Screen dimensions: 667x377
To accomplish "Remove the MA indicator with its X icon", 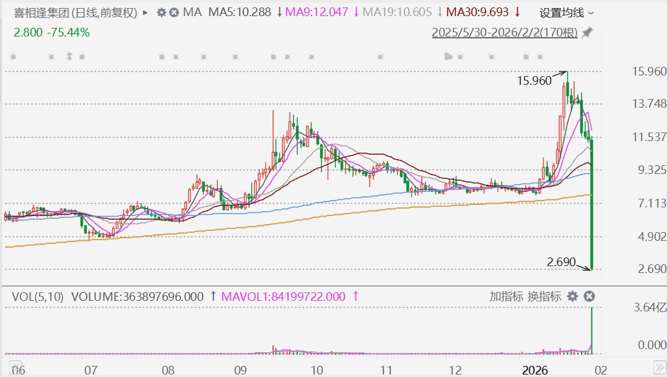I will (x=174, y=12).
